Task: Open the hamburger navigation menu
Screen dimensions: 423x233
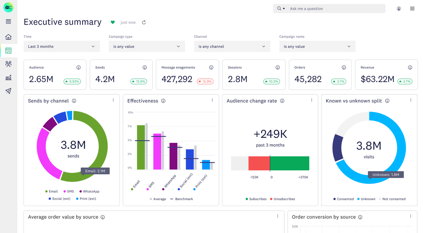Action: coord(9,22)
